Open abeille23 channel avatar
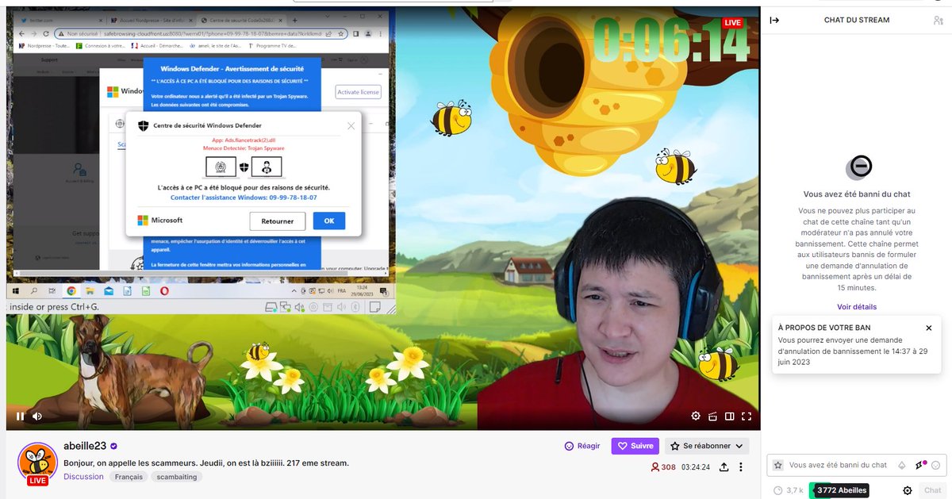The height and width of the screenshot is (499, 952). [x=37, y=462]
